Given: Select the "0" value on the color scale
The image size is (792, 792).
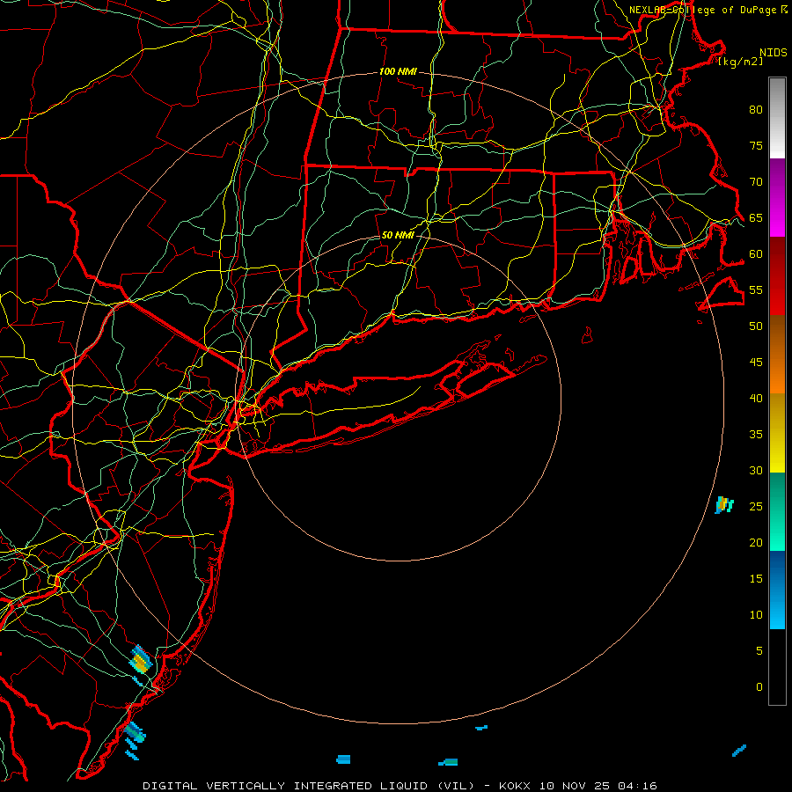Looking at the screenshot, I should pyautogui.click(x=759, y=687).
